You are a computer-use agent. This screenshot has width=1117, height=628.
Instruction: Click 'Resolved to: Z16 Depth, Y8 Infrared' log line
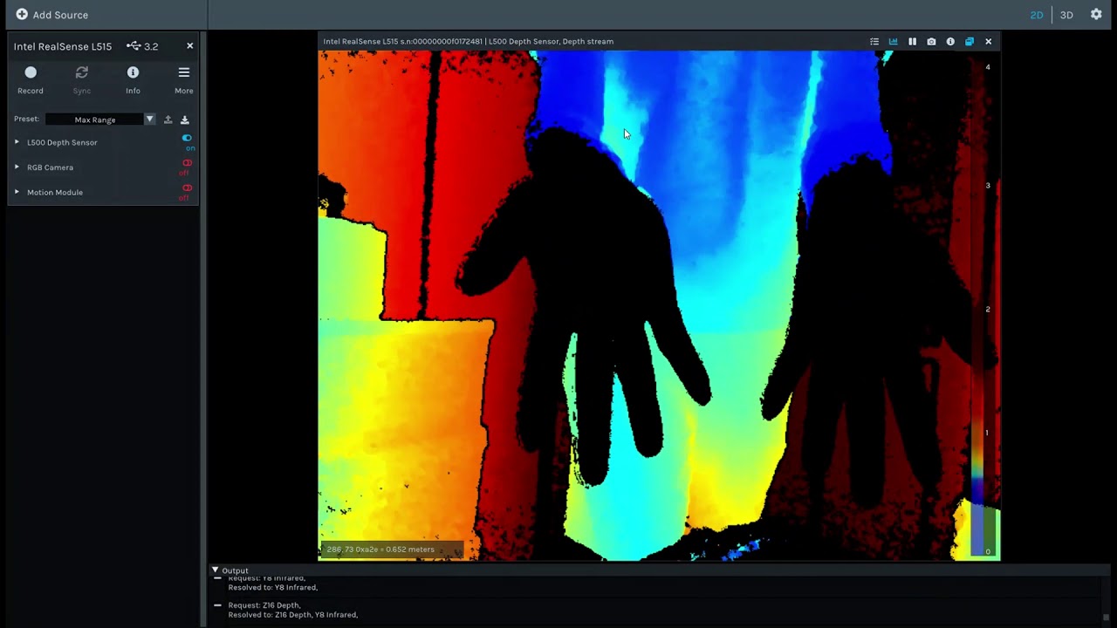(x=293, y=615)
